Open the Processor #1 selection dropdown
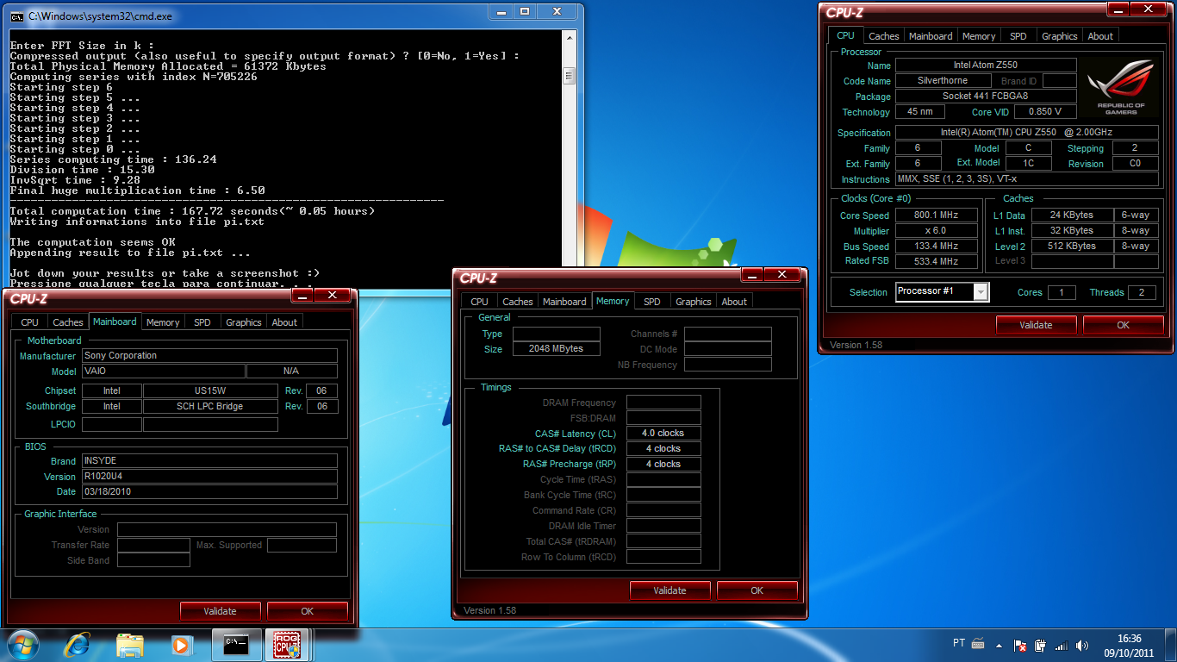 (x=942, y=291)
